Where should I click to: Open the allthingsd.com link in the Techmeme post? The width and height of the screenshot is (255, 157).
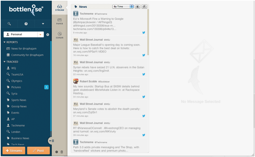click(x=94, y=25)
